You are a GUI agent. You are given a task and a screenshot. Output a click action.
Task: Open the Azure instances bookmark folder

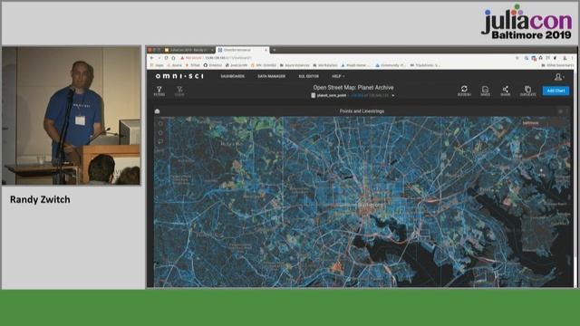tap(295, 65)
